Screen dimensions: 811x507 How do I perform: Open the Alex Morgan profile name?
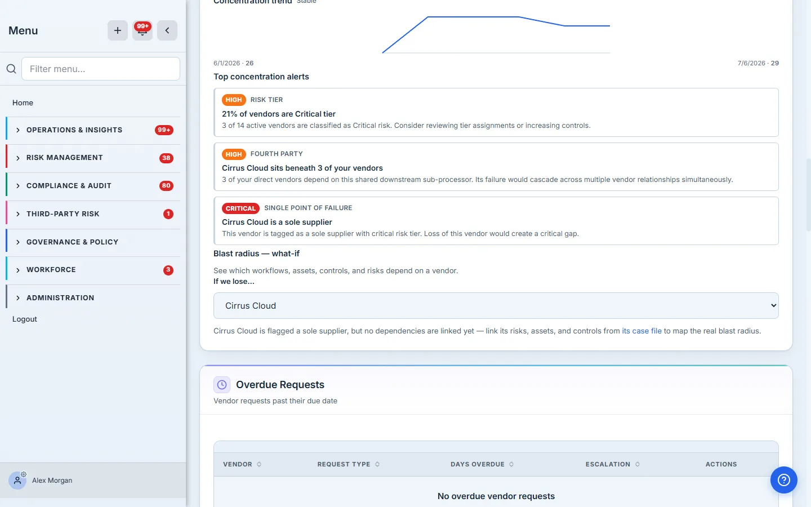coord(52,481)
